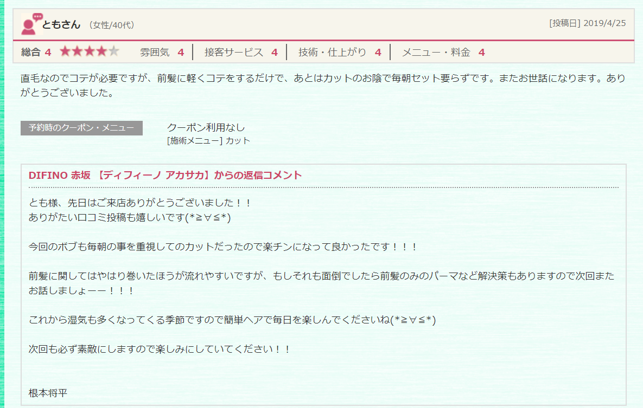This screenshot has height=408, width=643.
Task: Click the 投稿日 2019/4/25 post date
Action: coord(587,23)
